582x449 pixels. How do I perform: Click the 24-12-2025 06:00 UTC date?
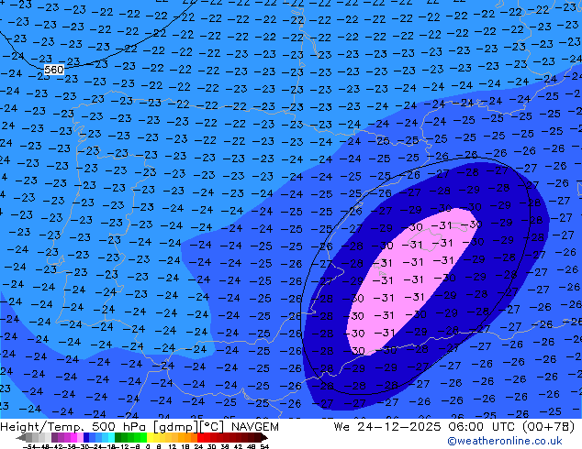point(436,427)
